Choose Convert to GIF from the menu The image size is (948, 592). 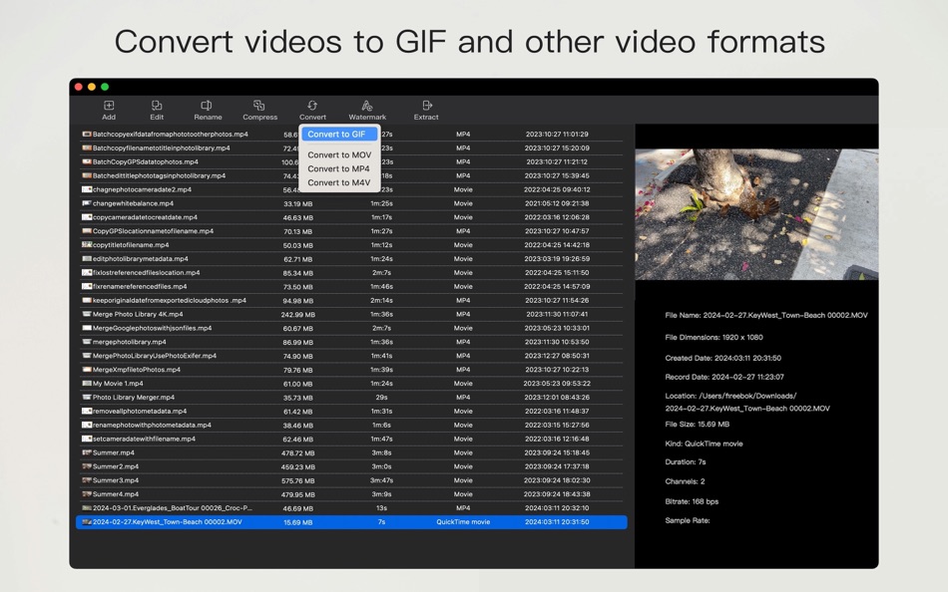(x=338, y=134)
